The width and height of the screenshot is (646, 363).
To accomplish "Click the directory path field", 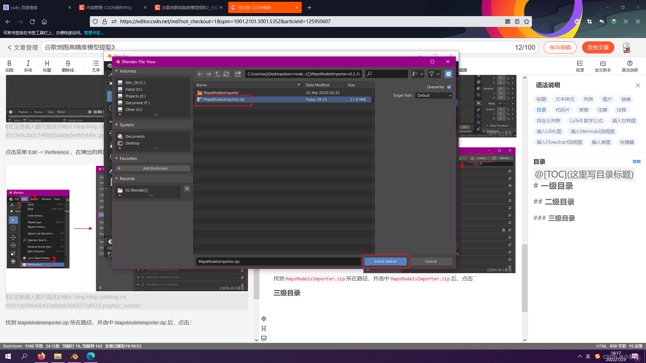I will pyautogui.click(x=303, y=74).
